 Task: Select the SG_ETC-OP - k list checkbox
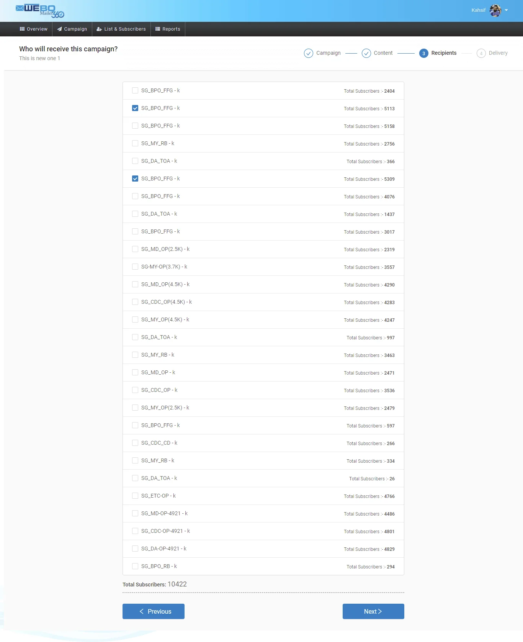click(x=135, y=496)
